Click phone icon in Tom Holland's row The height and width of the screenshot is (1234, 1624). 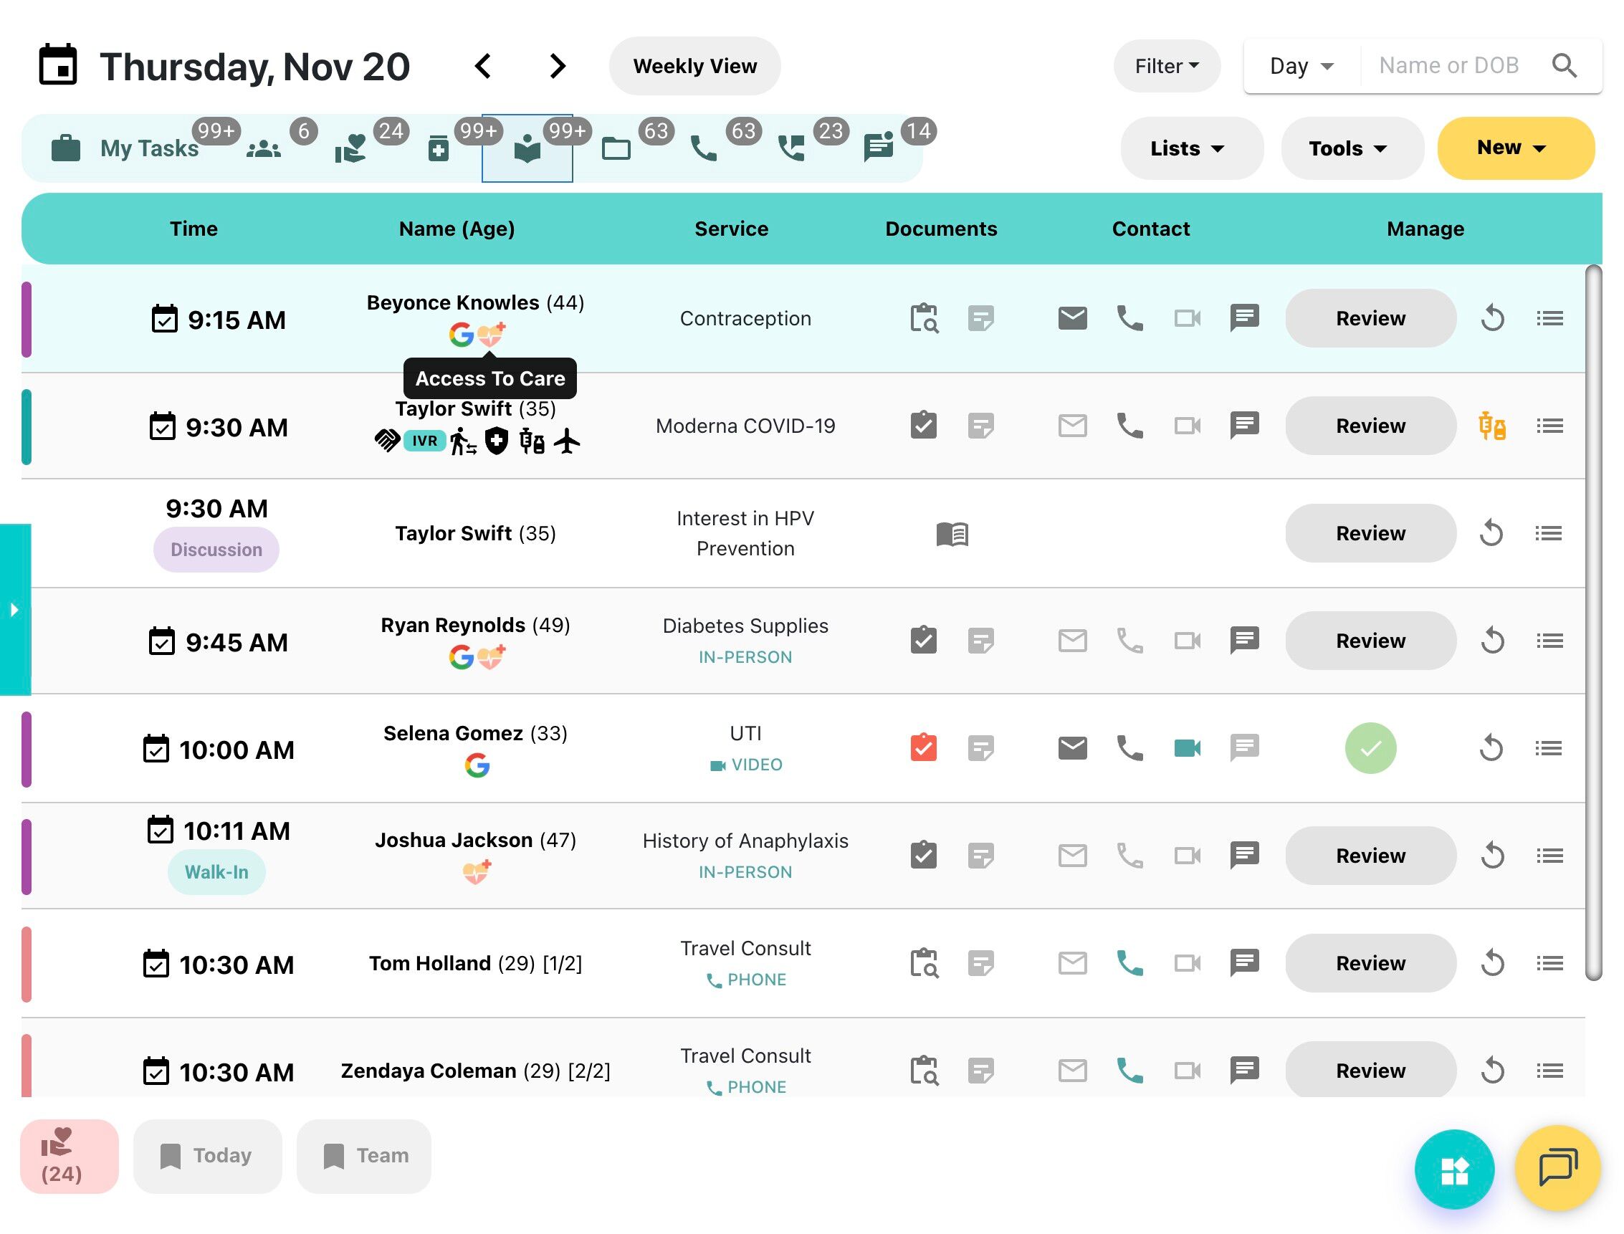1129,963
